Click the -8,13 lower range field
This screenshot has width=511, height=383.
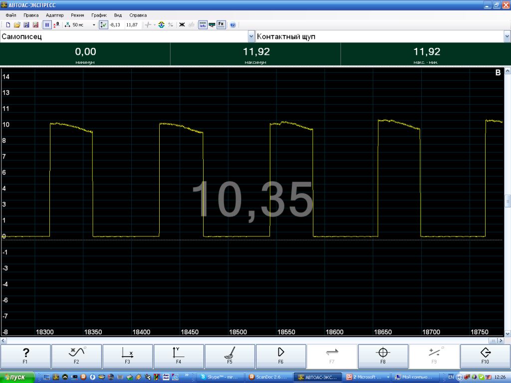coord(115,25)
